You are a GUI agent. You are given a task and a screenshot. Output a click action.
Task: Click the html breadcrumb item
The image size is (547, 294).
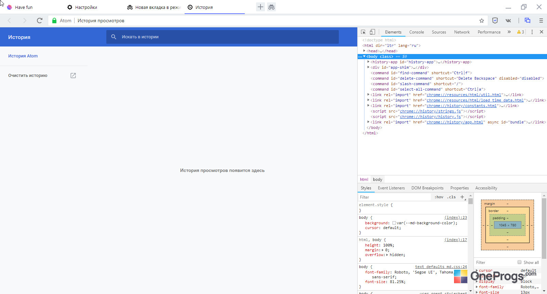[x=364, y=179]
